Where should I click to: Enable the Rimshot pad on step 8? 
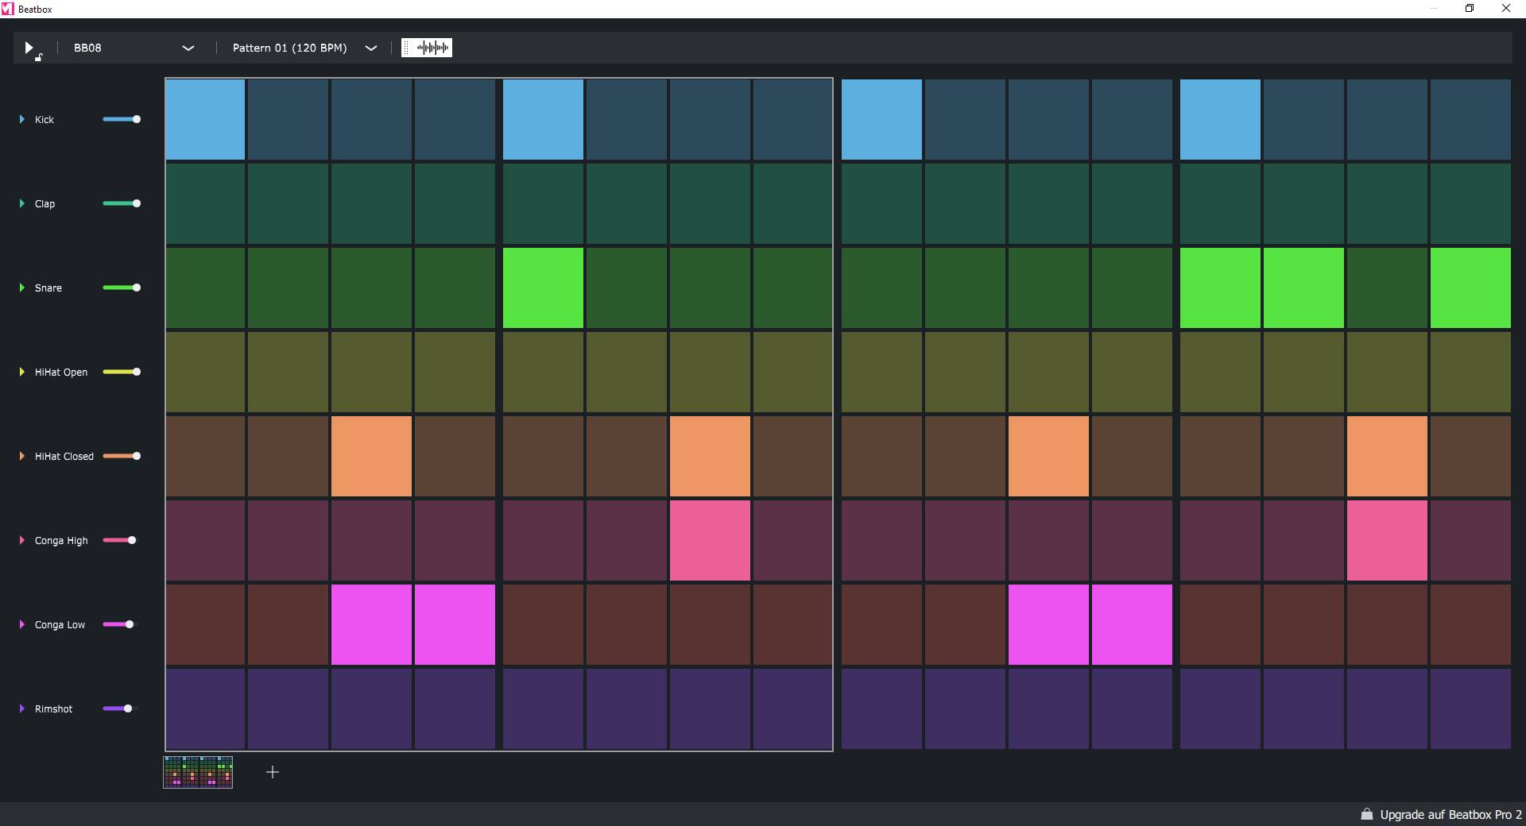pyautogui.click(x=792, y=708)
